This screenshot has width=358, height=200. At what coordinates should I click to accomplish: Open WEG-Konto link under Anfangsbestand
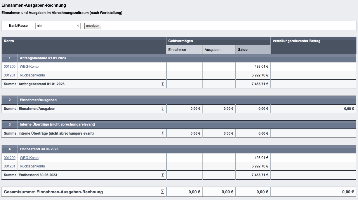[x=29, y=67]
